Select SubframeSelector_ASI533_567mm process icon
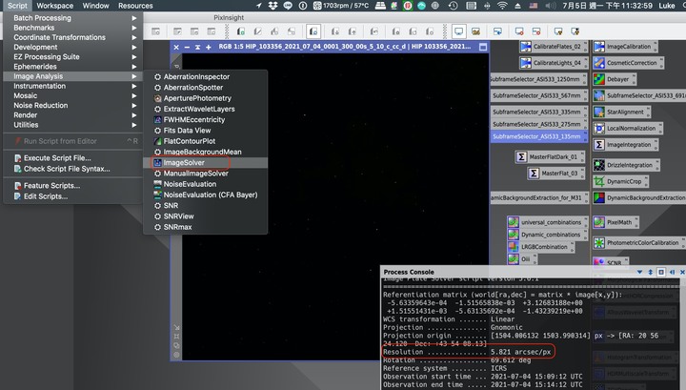 [538, 95]
